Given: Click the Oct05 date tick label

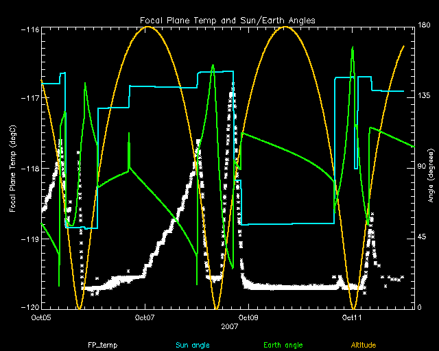Looking at the screenshot, I should coord(41,317).
